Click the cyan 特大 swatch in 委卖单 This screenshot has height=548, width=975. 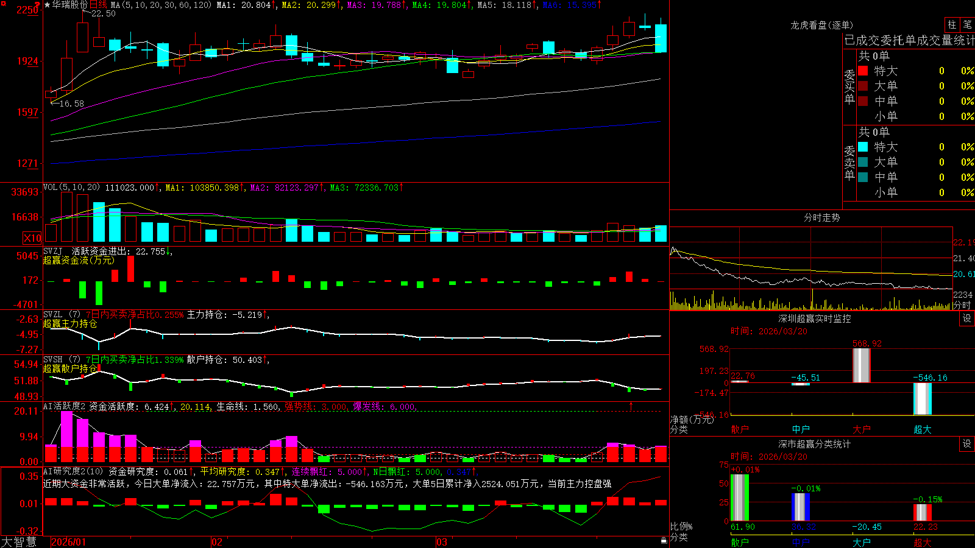tap(863, 147)
